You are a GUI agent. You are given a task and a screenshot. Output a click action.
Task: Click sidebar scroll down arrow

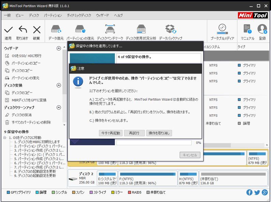coord(64,125)
